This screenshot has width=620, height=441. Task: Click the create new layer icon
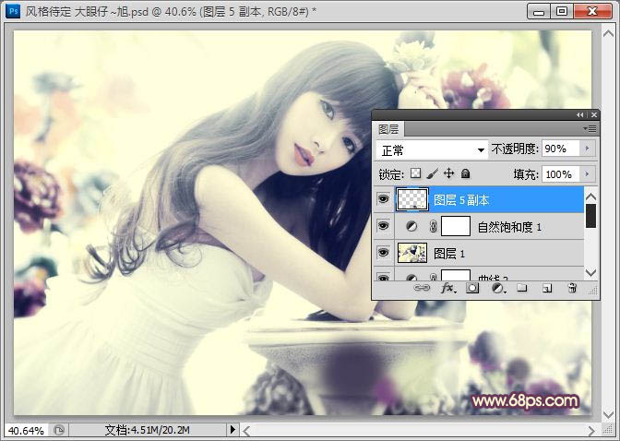[547, 289]
